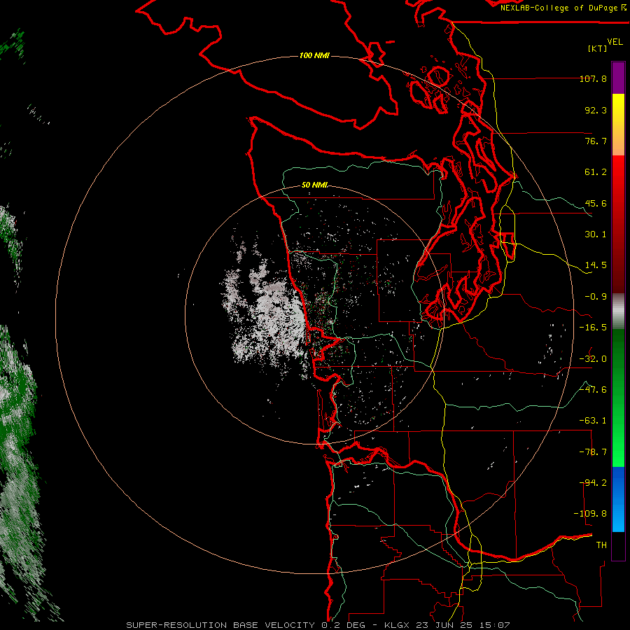
Task: Click the [KT] units label
Action: pyautogui.click(x=598, y=48)
